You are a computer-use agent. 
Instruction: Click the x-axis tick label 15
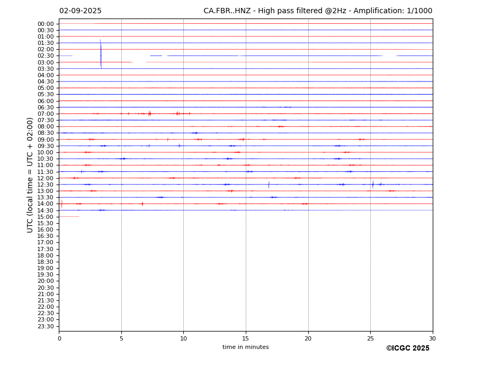coord(246,338)
